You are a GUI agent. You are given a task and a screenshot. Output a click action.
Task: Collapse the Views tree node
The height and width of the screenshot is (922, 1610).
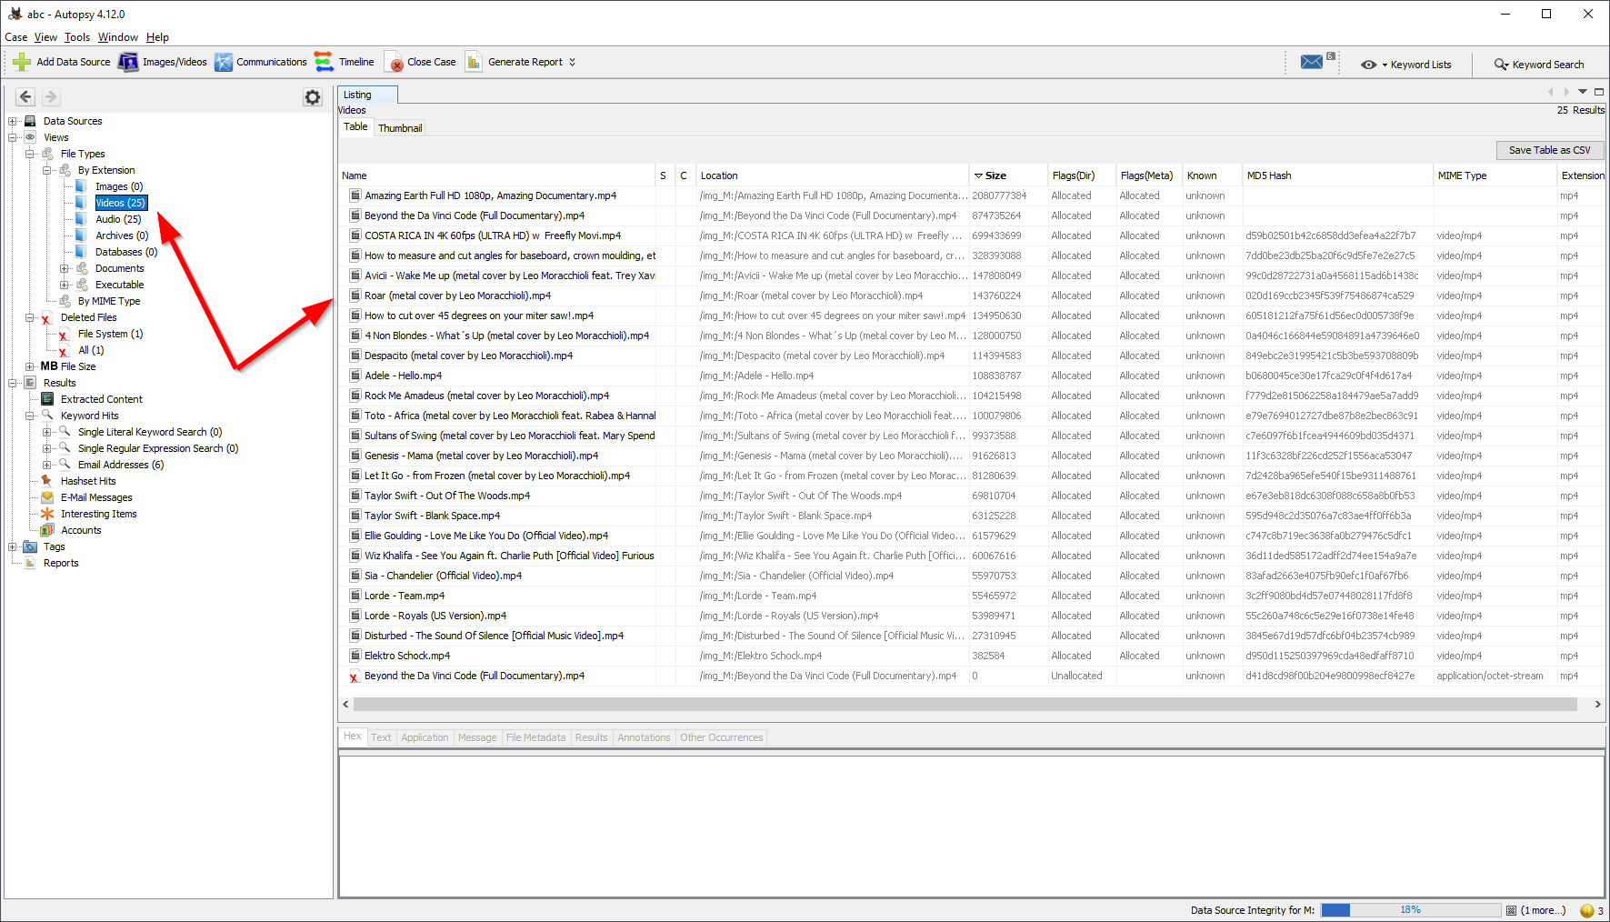(x=13, y=137)
